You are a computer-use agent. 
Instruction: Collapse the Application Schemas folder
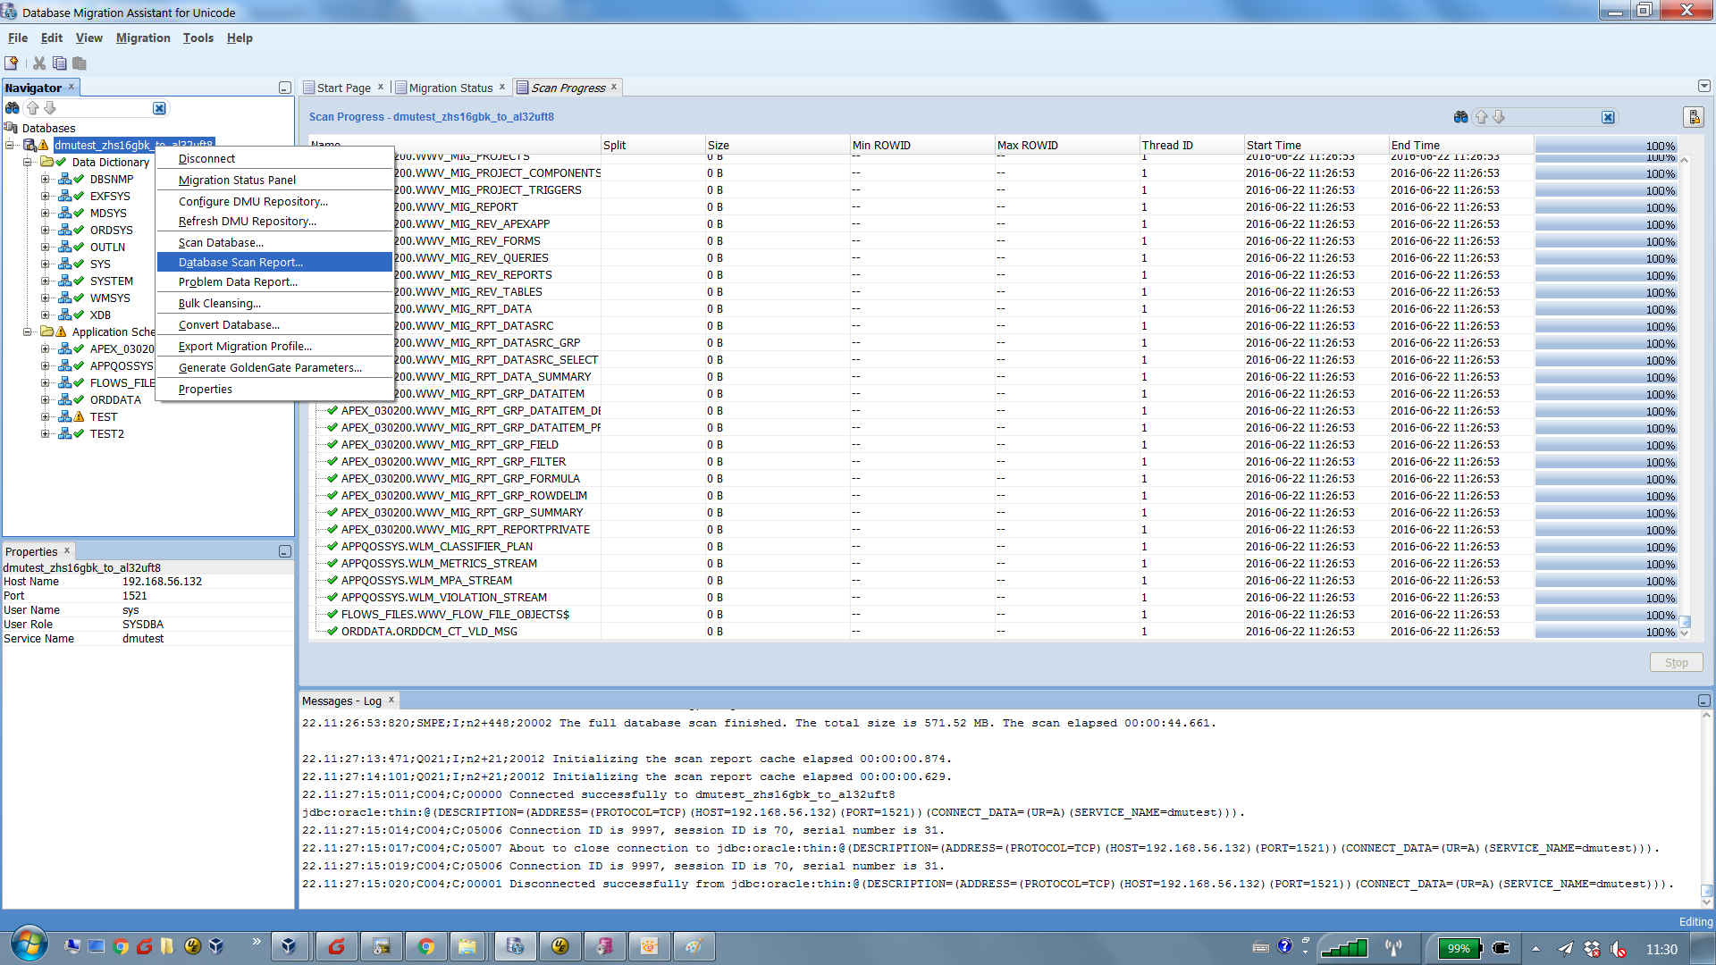click(x=27, y=332)
